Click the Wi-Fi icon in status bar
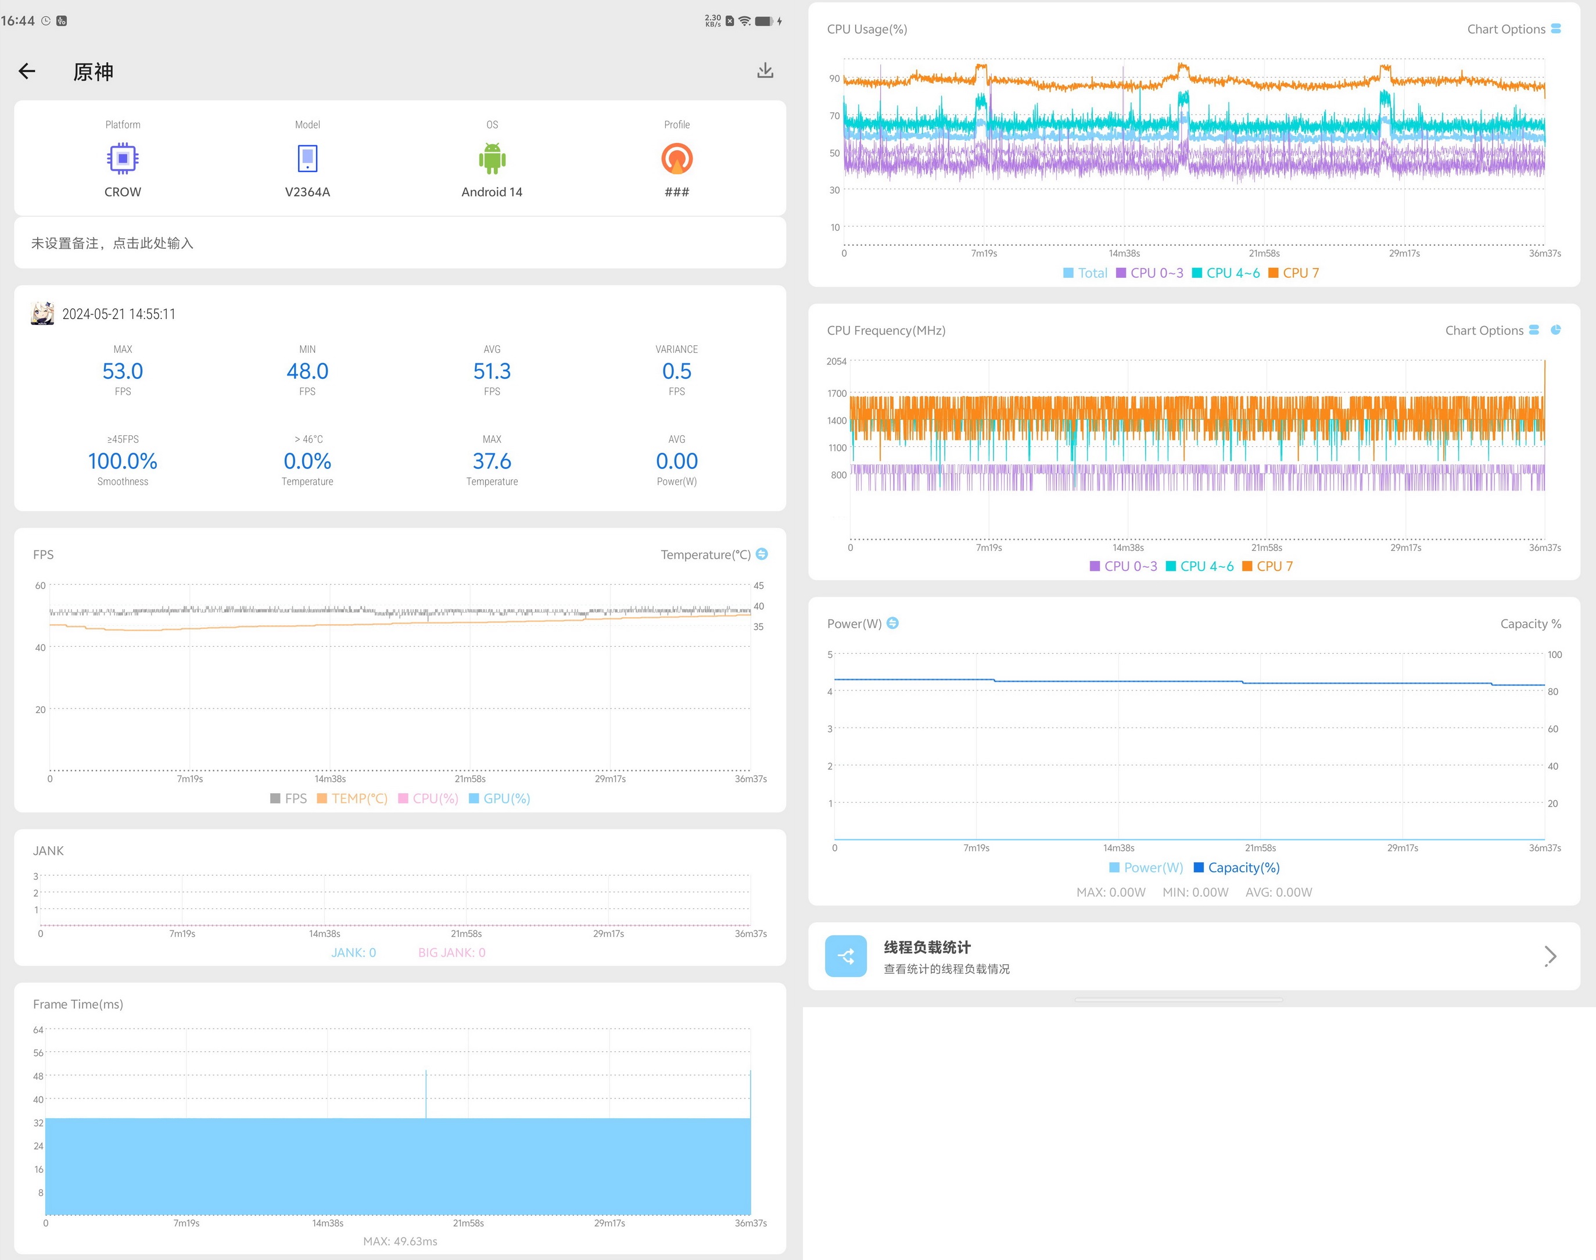 click(x=745, y=21)
